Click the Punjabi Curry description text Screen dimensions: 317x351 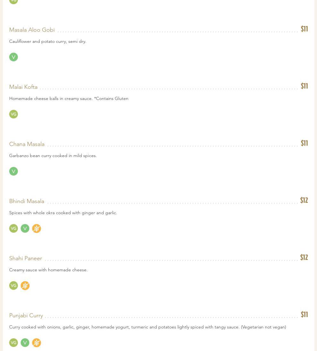(x=148, y=327)
